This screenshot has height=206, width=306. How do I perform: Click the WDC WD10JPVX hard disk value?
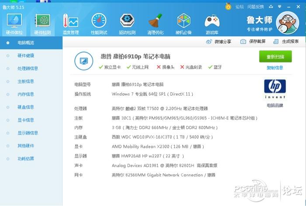coord(162,137)
